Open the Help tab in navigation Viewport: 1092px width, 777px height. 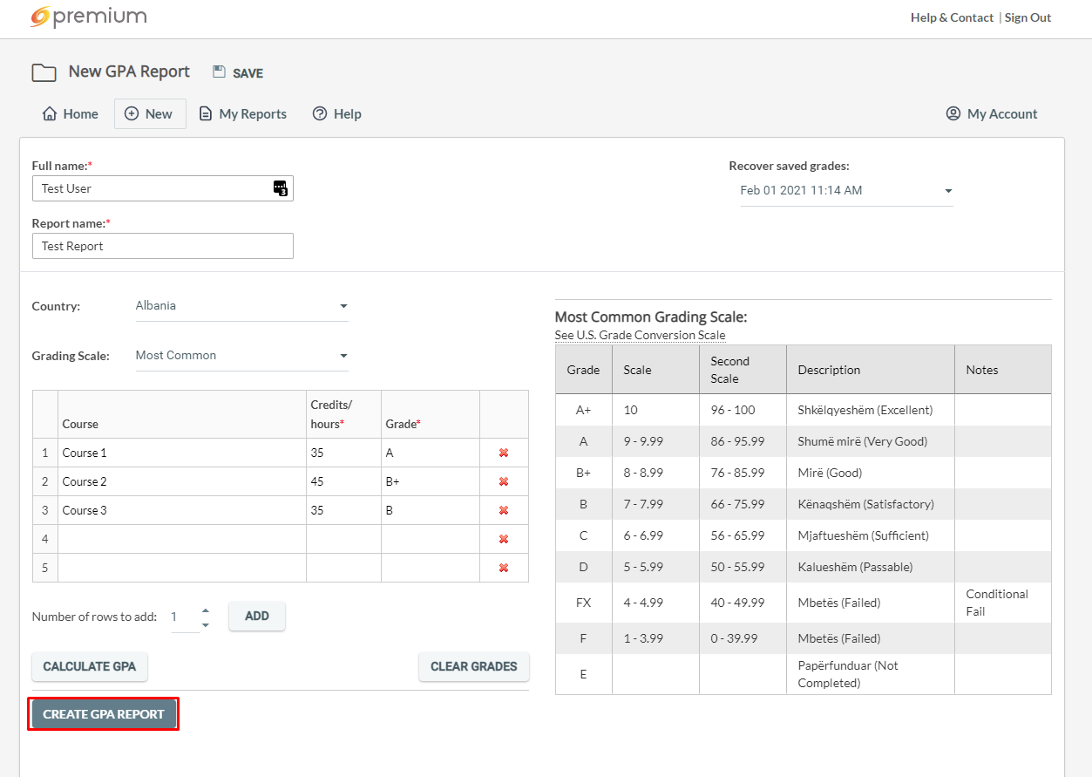(x=337, y=114)
